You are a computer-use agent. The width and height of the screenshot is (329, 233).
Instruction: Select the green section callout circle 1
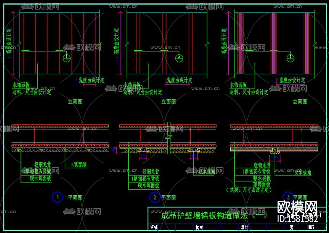click(x=66, y=58)
